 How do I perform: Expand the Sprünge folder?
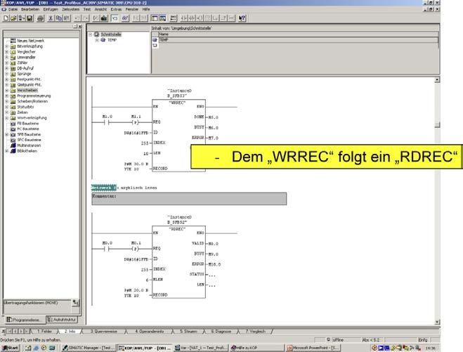(7, 74)
